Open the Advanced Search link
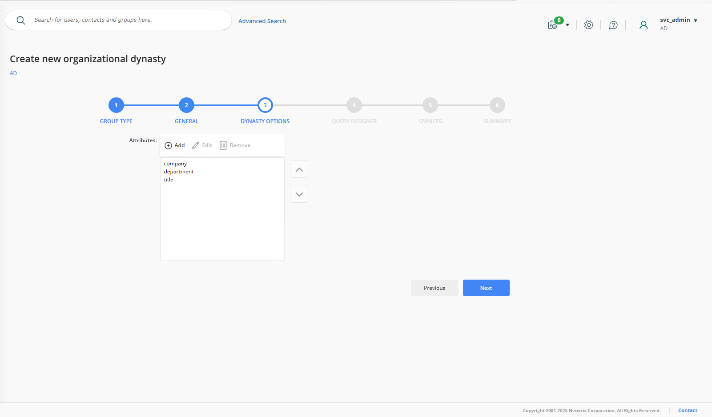Viewport: 712px width, 417px height. (262, 21)
